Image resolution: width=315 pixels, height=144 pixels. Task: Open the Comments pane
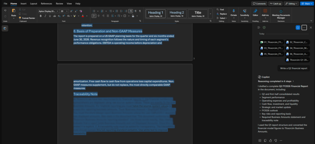(259, 4)
